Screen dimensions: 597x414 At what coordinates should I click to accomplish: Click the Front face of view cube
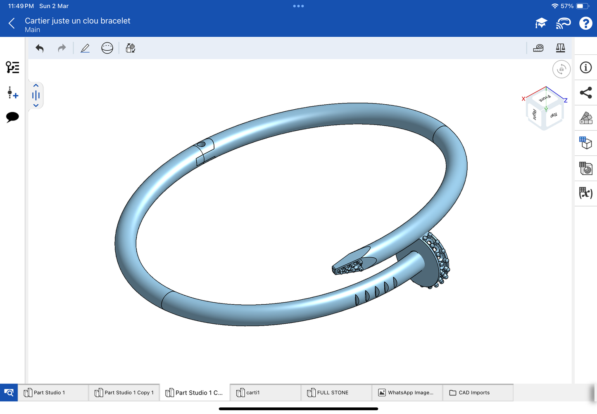pos(545,98)
